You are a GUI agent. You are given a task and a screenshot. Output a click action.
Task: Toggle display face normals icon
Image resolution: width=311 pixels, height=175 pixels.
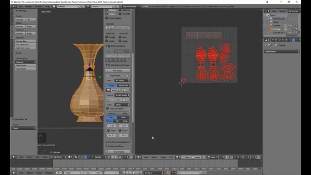[x=113, y=28]
